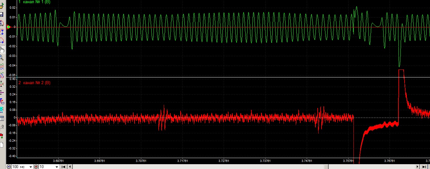Click the green "канал № 1 (В)" label
This screenshot has width=430, height=169.
point(34,2)
